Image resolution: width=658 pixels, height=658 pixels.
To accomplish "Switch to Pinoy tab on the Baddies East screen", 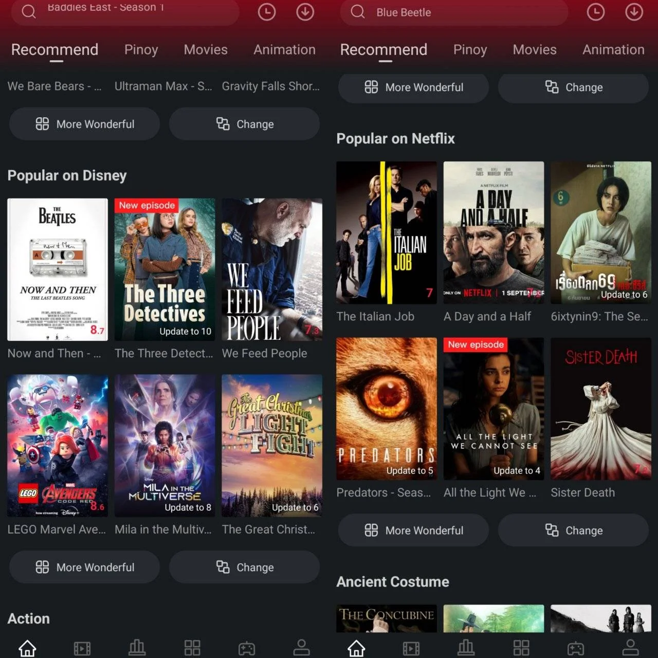I will click(141, 50).
